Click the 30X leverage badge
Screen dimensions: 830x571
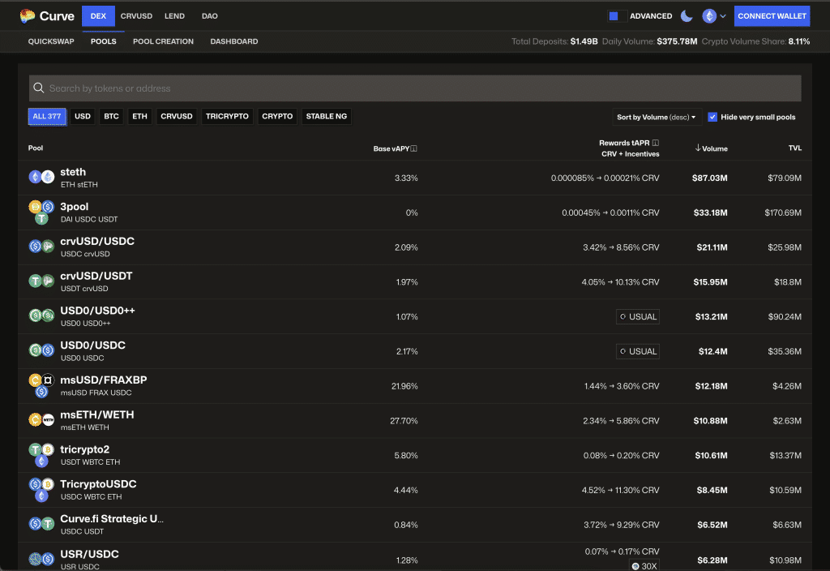tap(644, 565)
